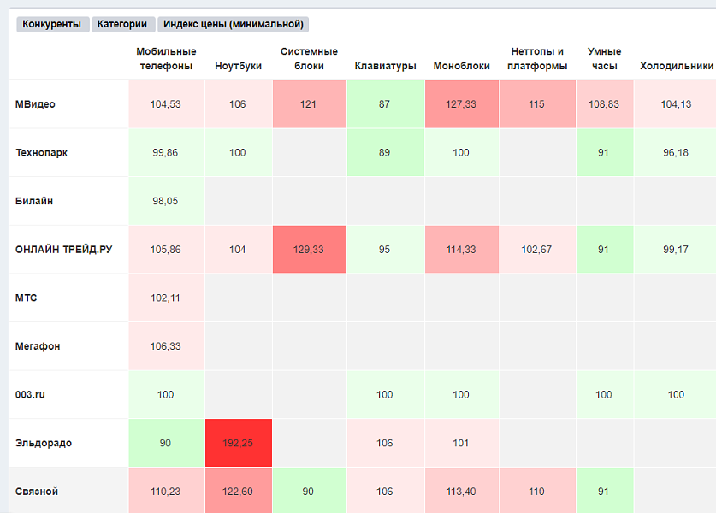Select the bright red 192,25 cell

click(x=238, y=443)
